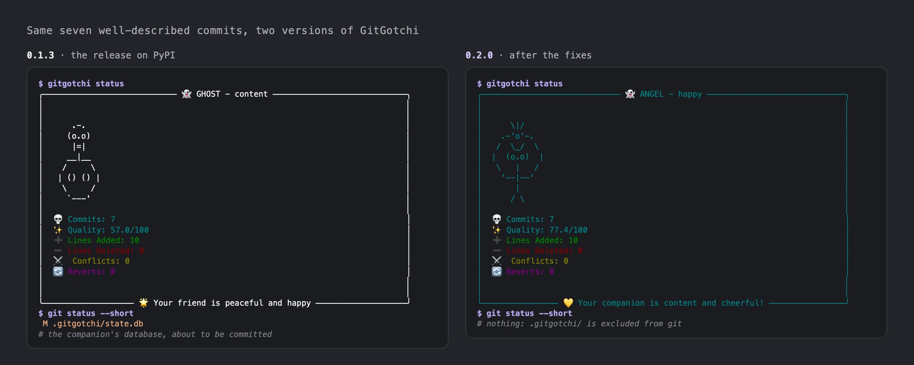The height and width of the screenshot is (365, 914).
Task: Click '$ git status --short' in the 0.1.3 panel
Action: click(x=86, y=313)
